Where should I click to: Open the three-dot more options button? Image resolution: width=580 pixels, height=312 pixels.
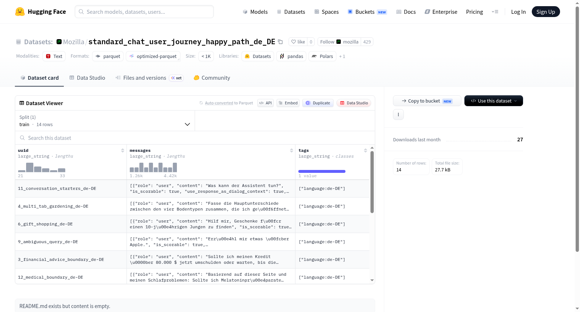click(x=398, y=115)
